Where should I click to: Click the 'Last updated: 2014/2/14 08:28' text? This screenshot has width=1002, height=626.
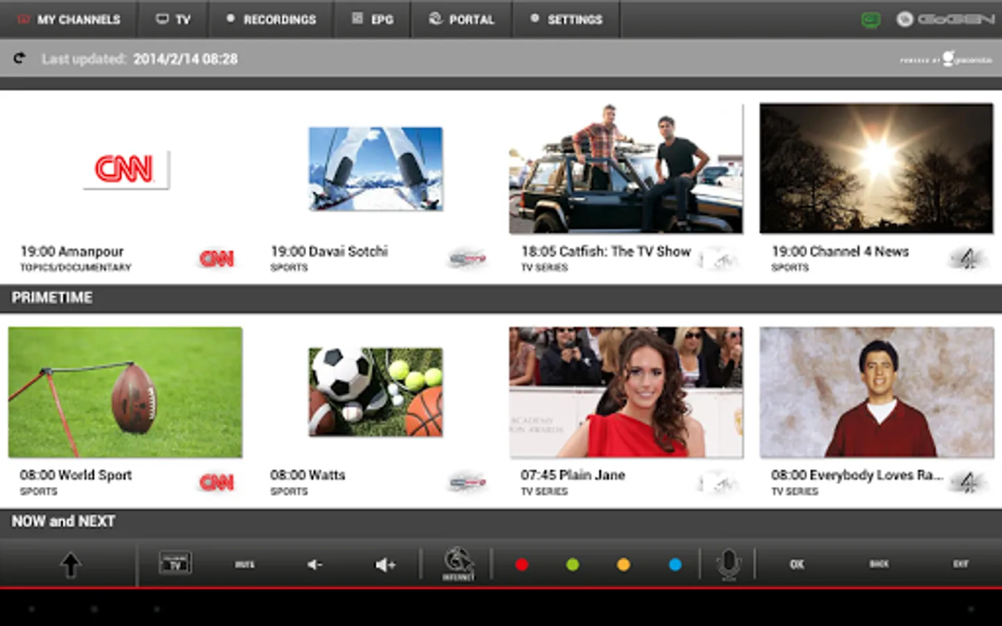click(x=139, y=59)
